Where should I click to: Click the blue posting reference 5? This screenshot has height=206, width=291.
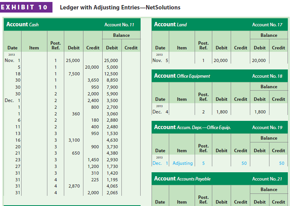pyautogui.click(x=203, y=163)
